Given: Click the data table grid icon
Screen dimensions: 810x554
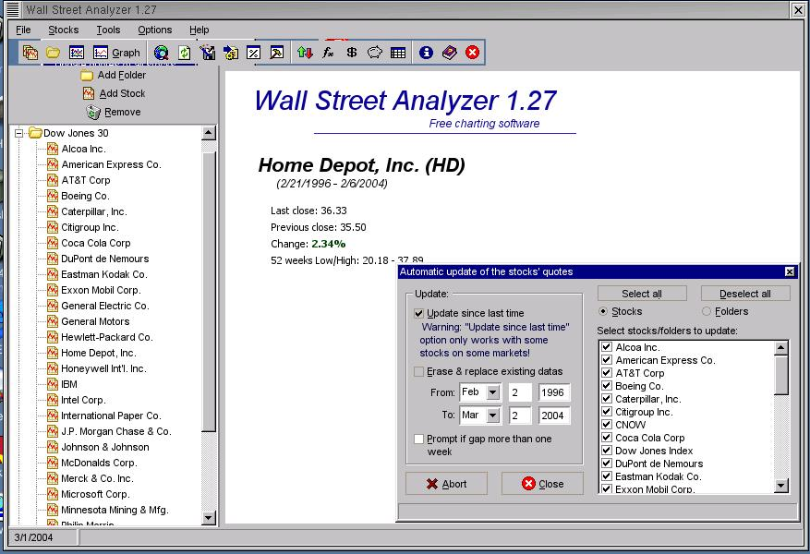Looking at the screenshot, I should click(397, 53).
